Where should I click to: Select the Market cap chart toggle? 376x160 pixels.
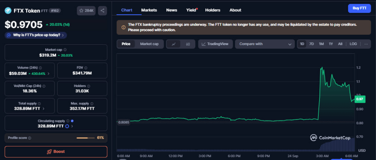149,44
